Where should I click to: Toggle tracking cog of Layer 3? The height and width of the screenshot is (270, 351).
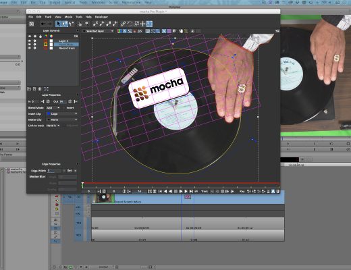click(x=35, y=40)
